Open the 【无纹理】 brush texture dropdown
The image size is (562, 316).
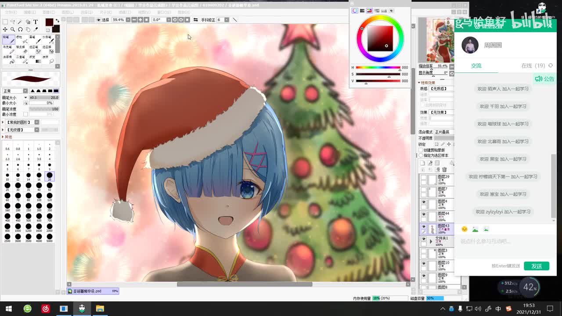[37, 129]
